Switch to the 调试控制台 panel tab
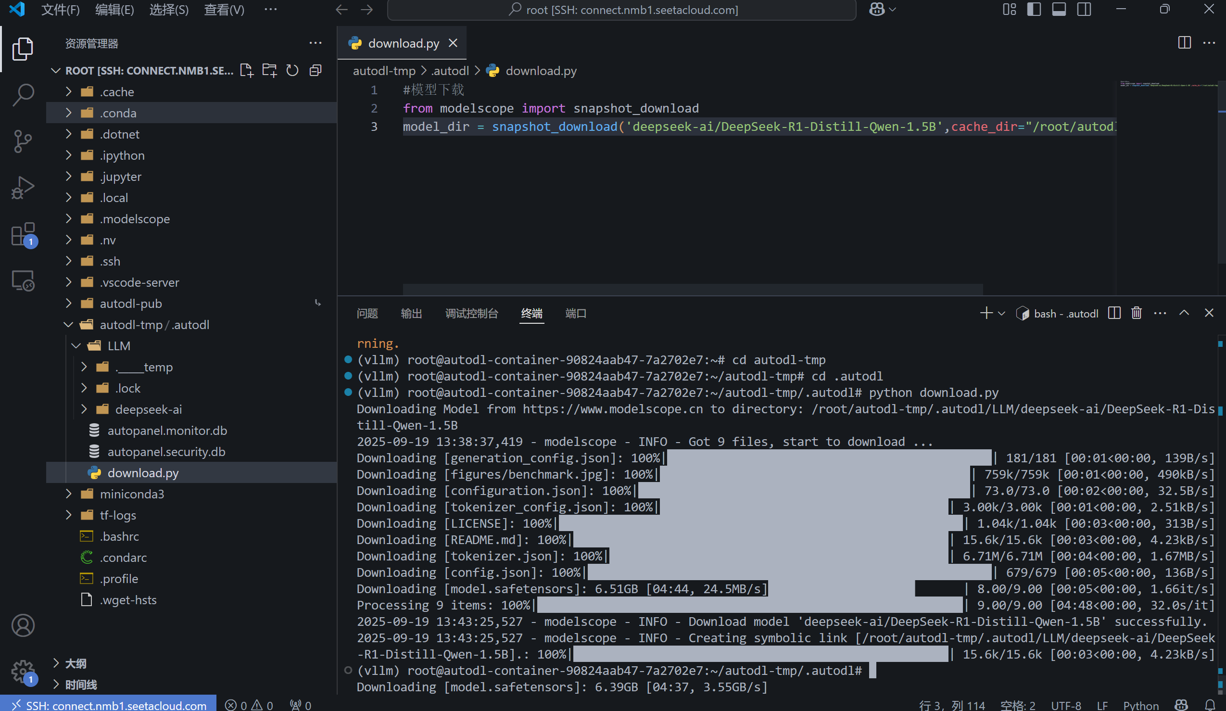1226x711 pixels. click(x=471, y=313)
